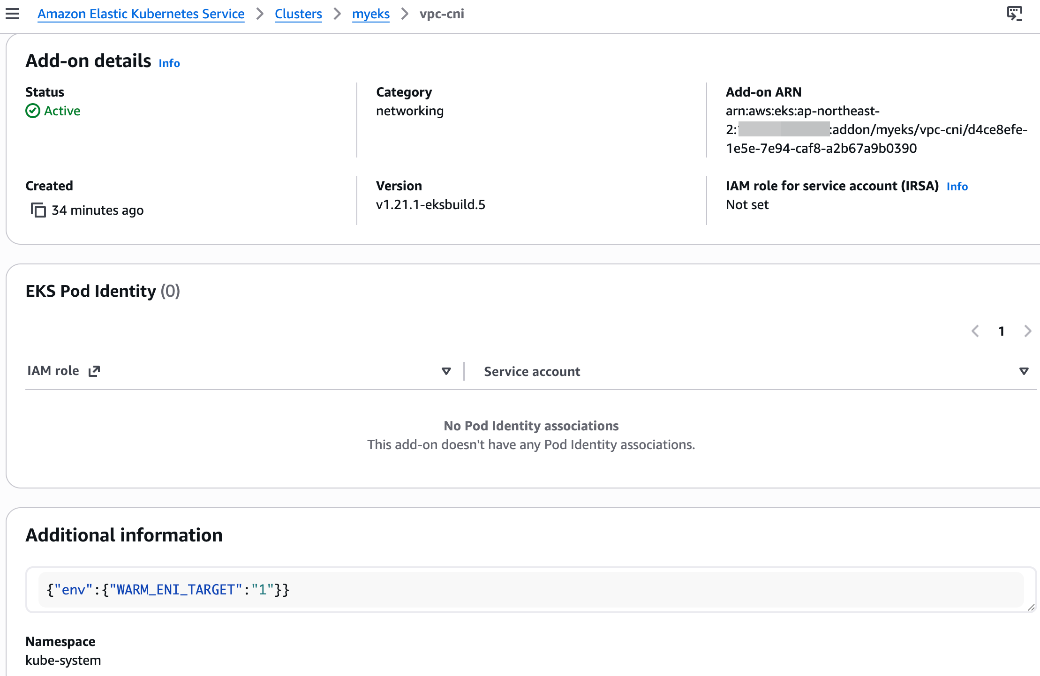Sort by IAM role column arrow
This screenshot has height=676, width=1040.
(x=446, y=371)
